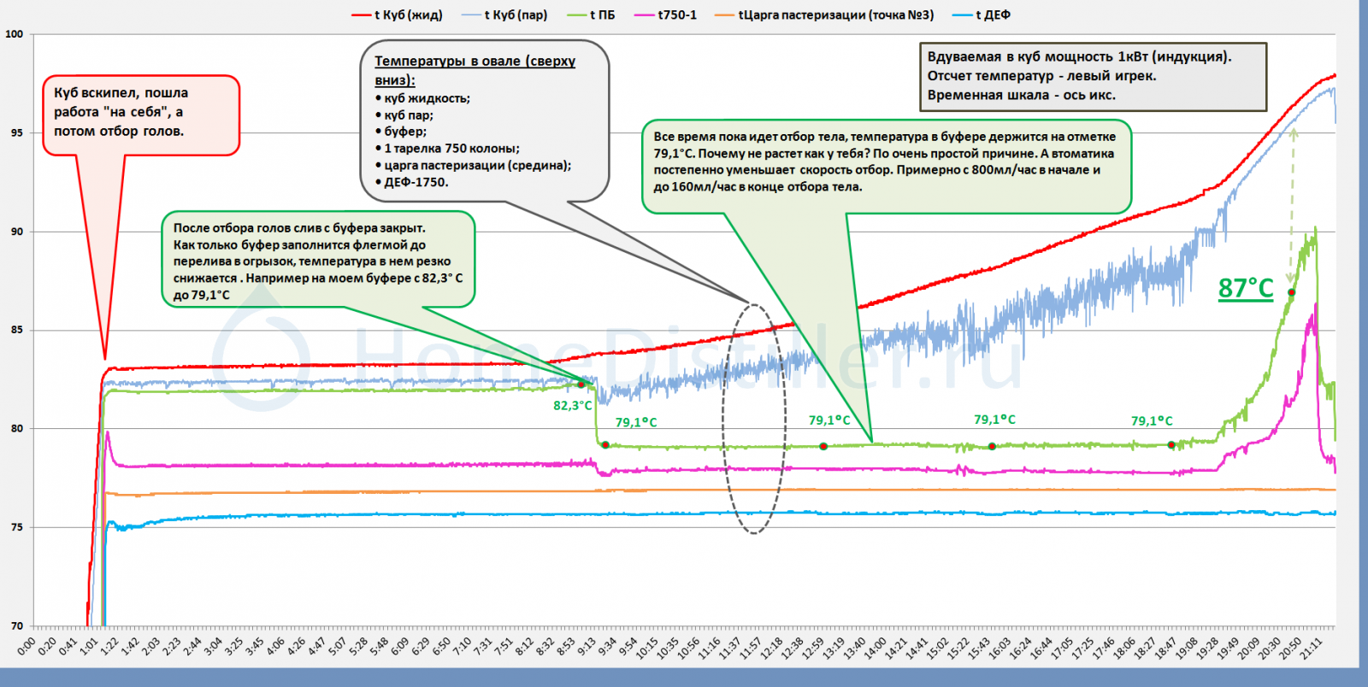The width and height of the screenshot is (1368, 687).
Task: Click the '0:00' time axis label
Action: click(27, 646)
